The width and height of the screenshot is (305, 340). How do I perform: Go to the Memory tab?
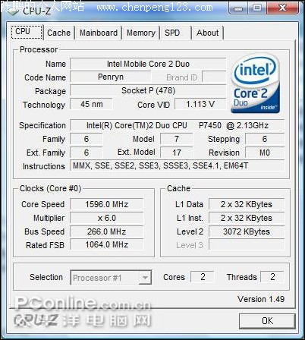141,33
